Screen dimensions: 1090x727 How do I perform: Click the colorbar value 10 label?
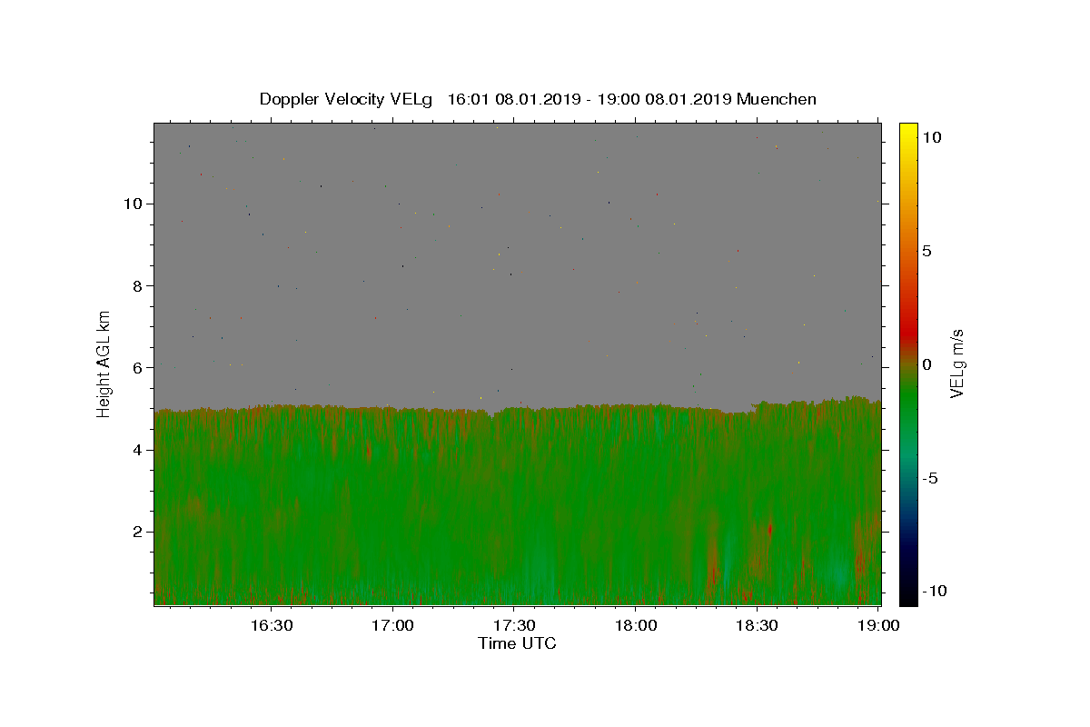coord(931,137)
